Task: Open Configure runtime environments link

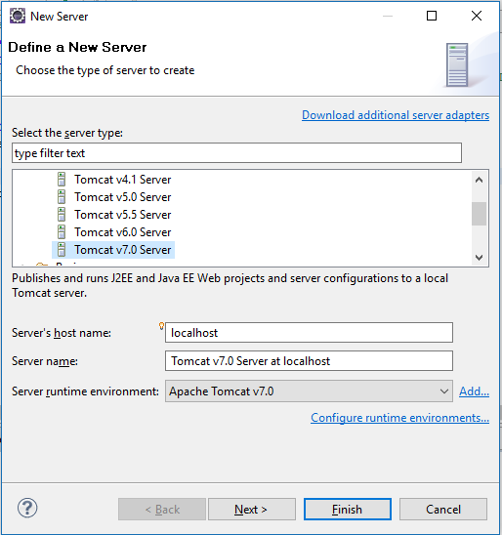Action: click(400, 418)
